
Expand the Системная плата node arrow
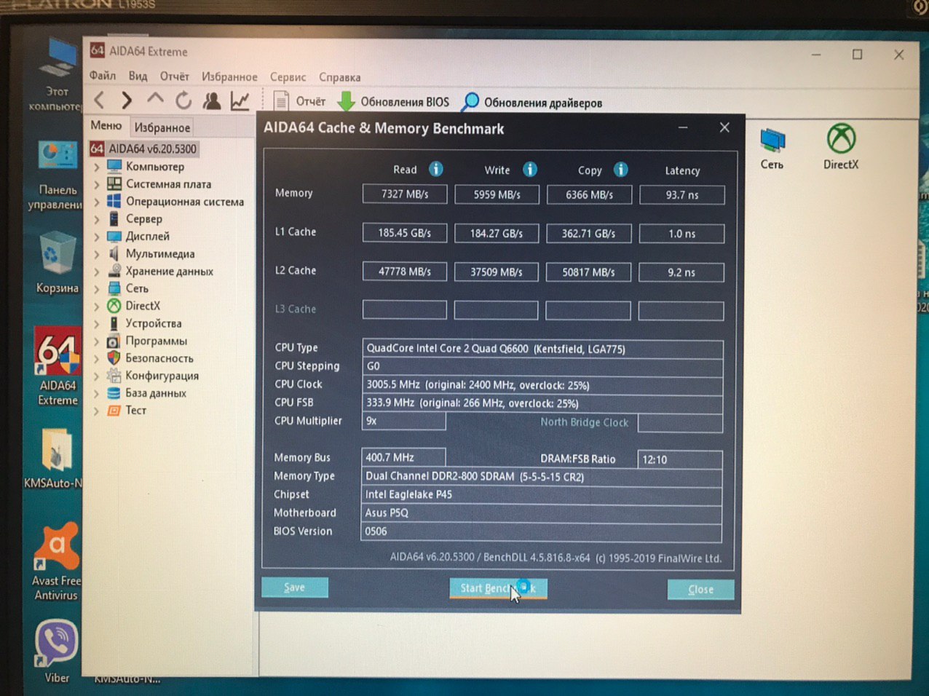click(x=96, y=184)
